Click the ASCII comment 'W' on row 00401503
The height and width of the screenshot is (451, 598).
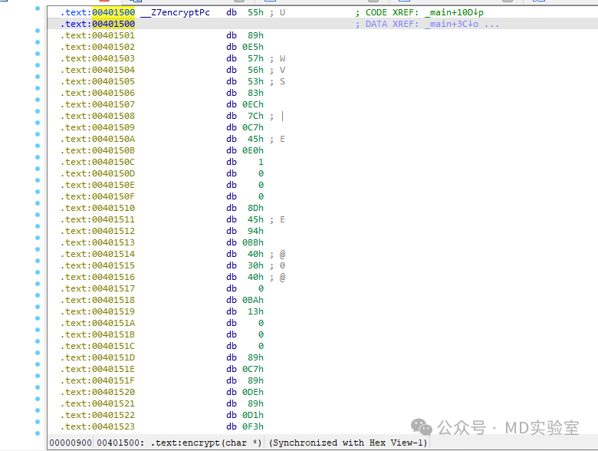(282, 58)
